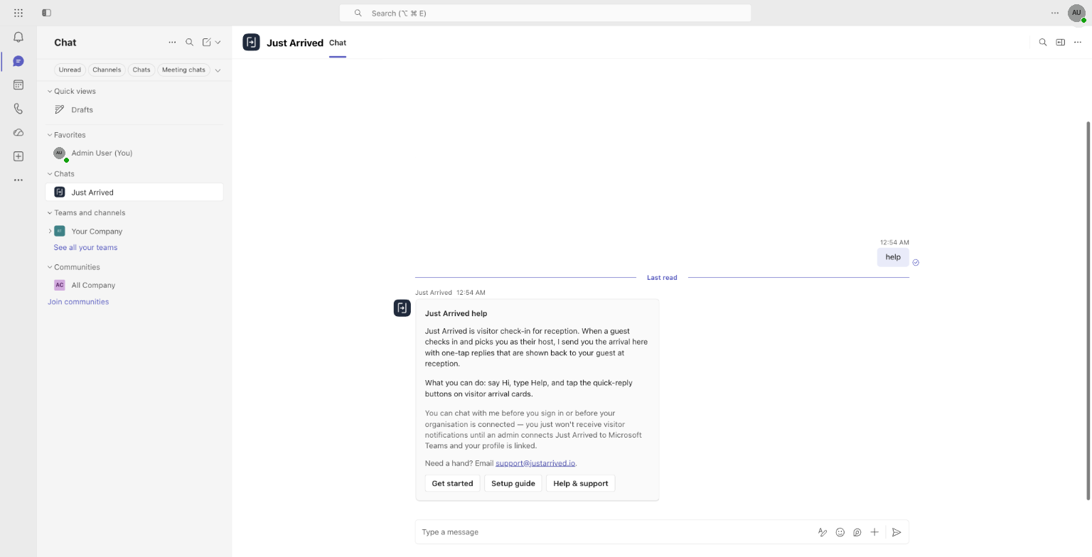Click the Setup guide button
Viewport: 1092px width, 557px height.
(513, 483)
